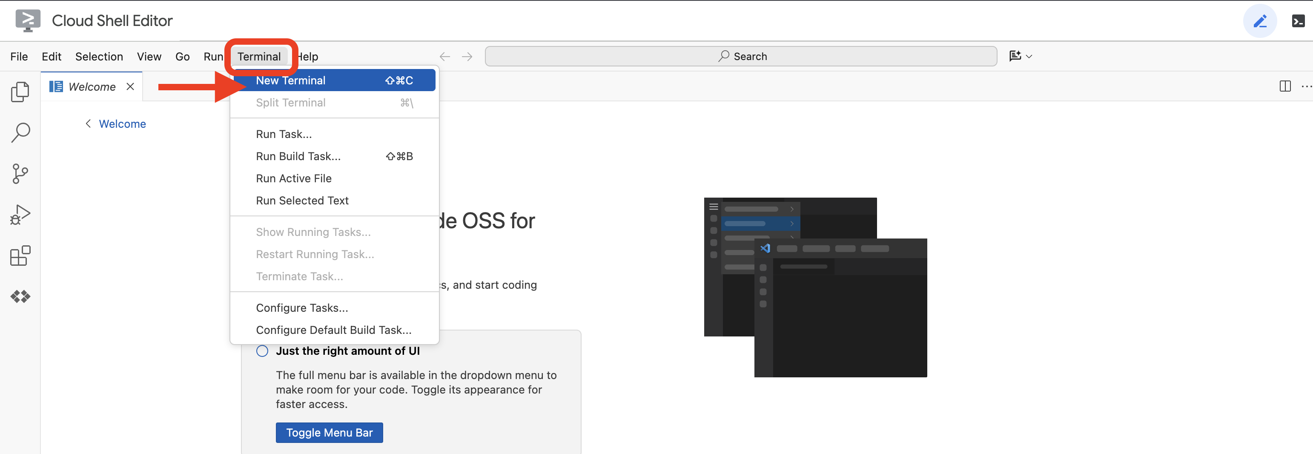Select the Just the right amount of UI radio
Screen dimensions: 1313x454
pos(262,351)
